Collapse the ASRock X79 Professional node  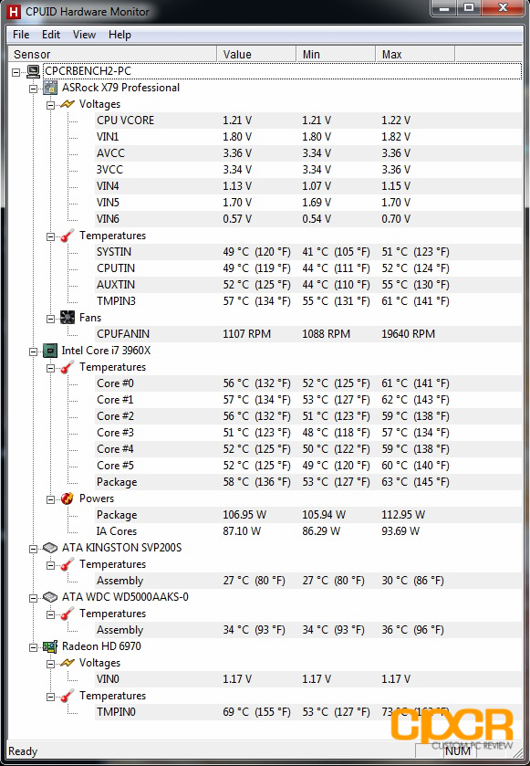tap(33, 89)
